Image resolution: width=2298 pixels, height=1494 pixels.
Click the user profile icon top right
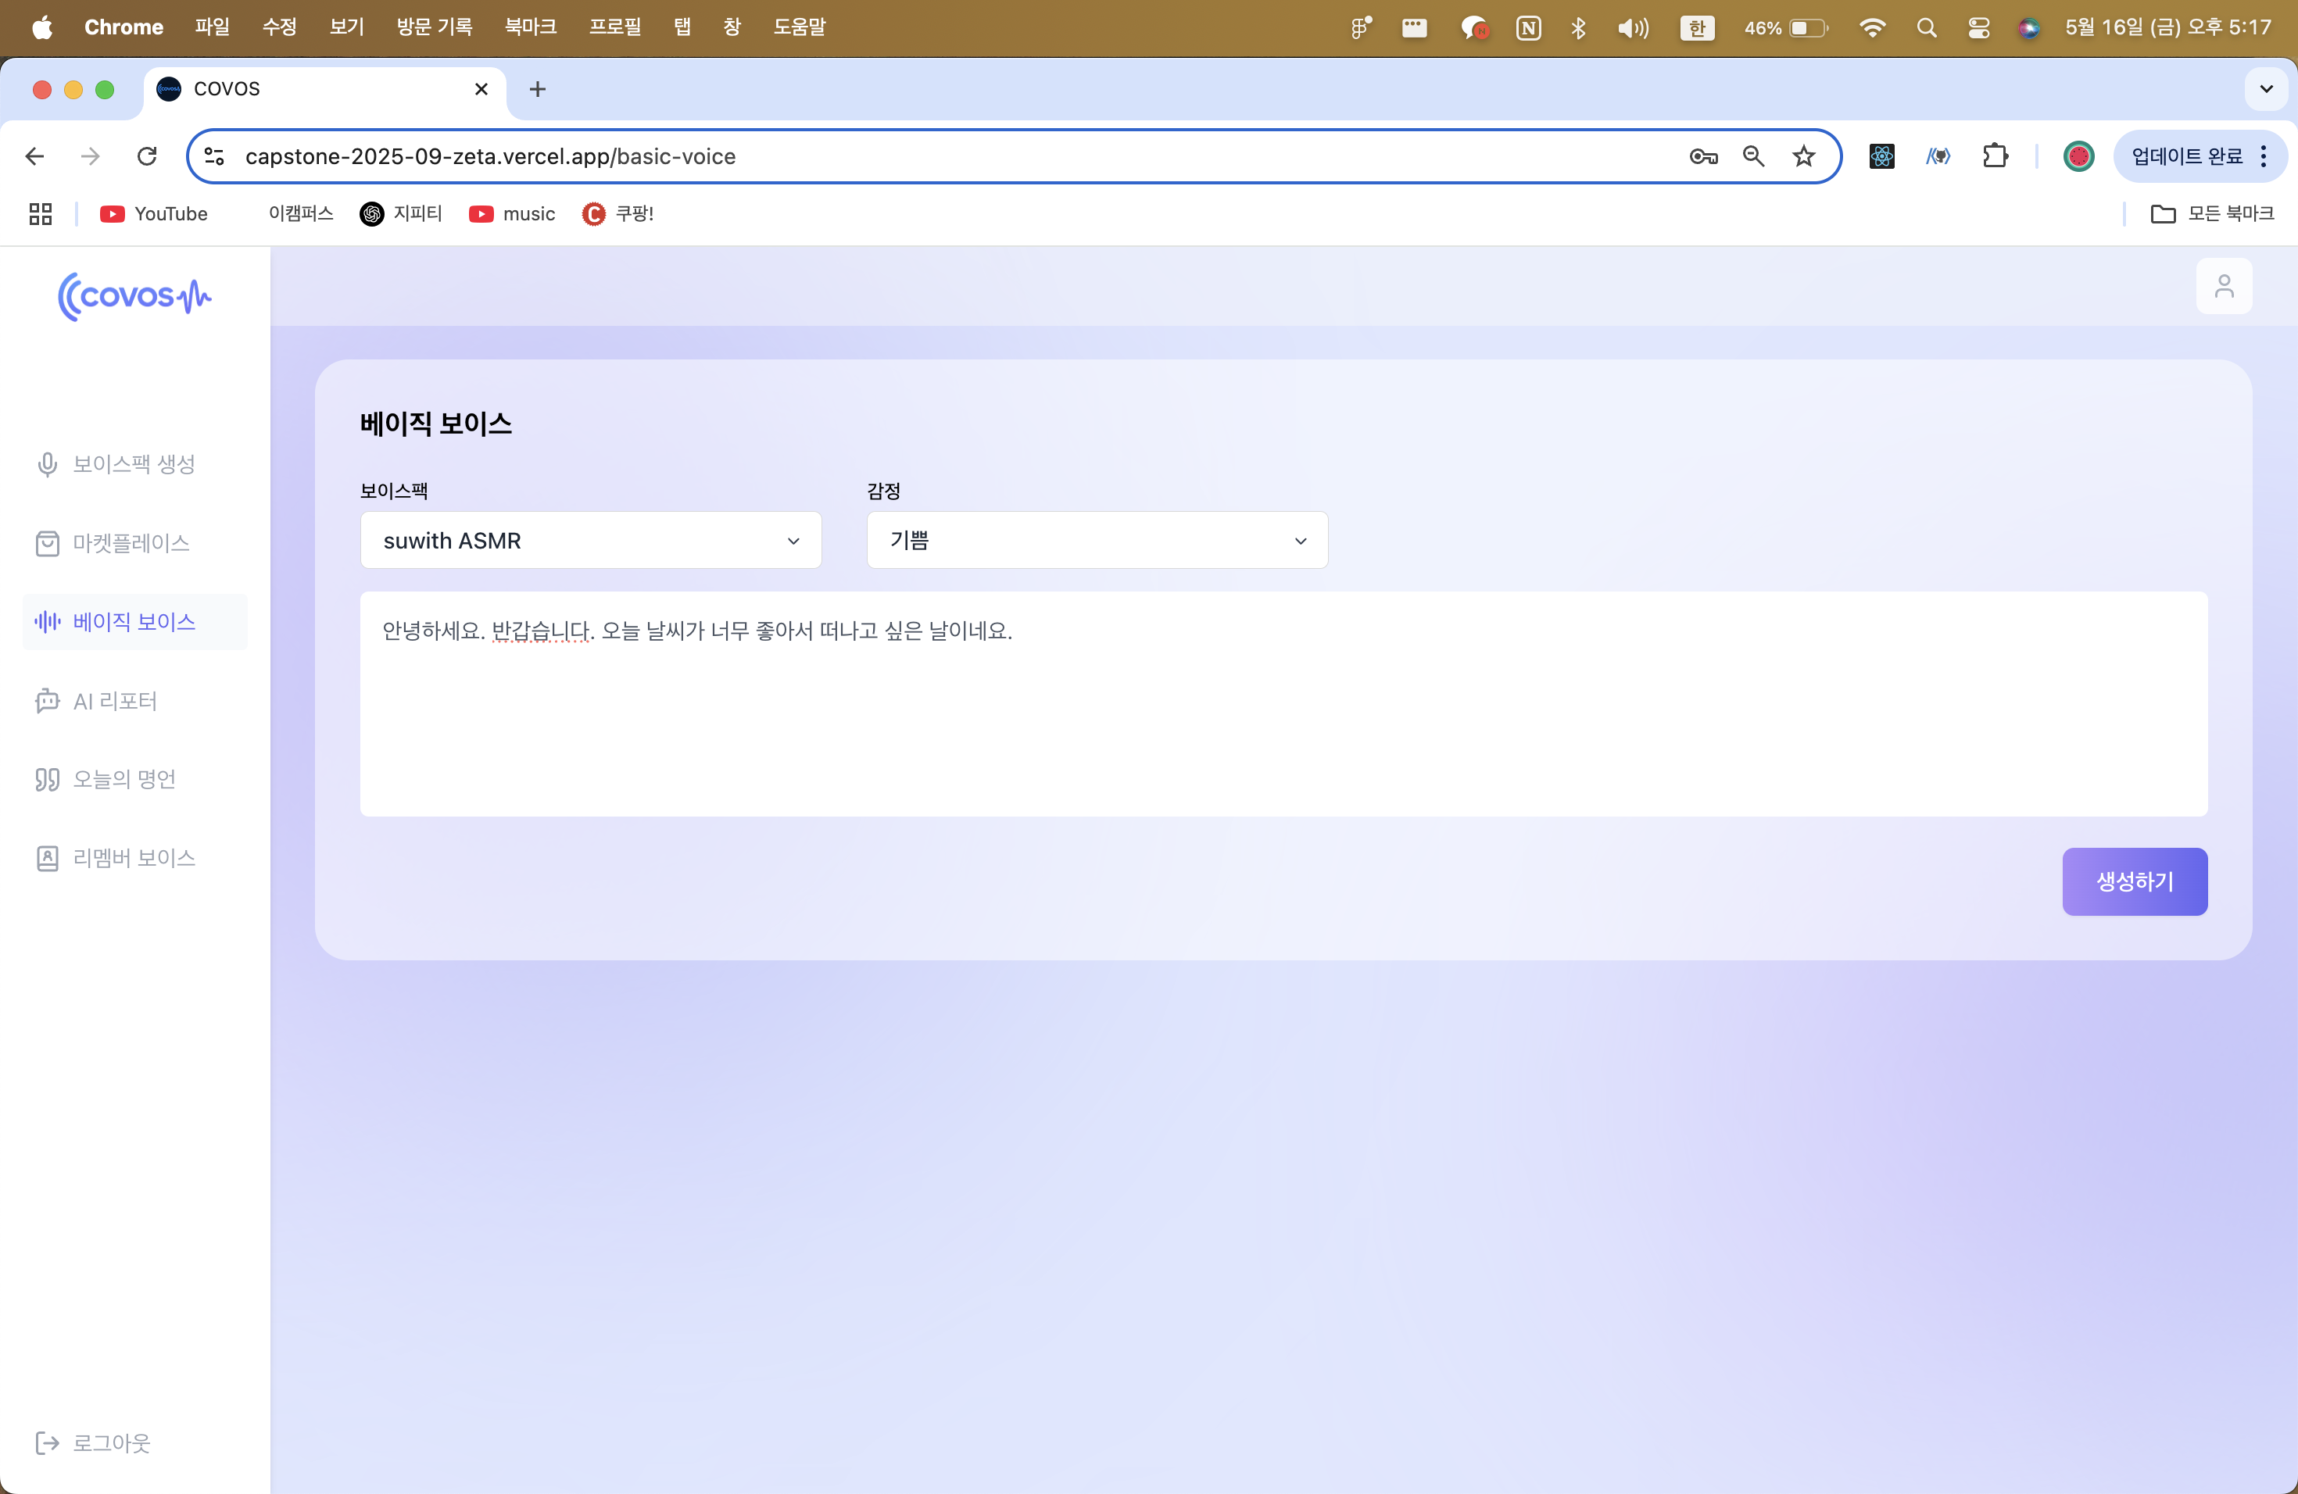tap(2224, 286)
